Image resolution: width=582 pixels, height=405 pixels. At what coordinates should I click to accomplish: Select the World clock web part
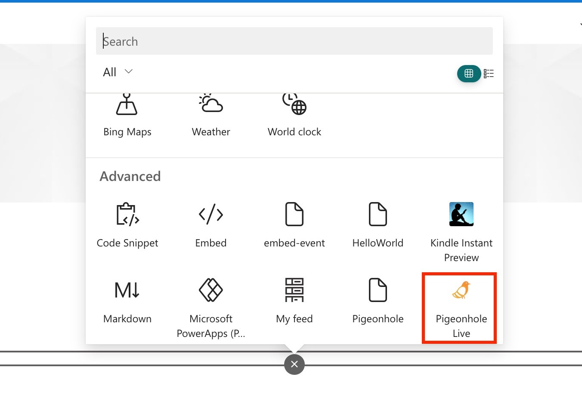click(x=294, y=114)
